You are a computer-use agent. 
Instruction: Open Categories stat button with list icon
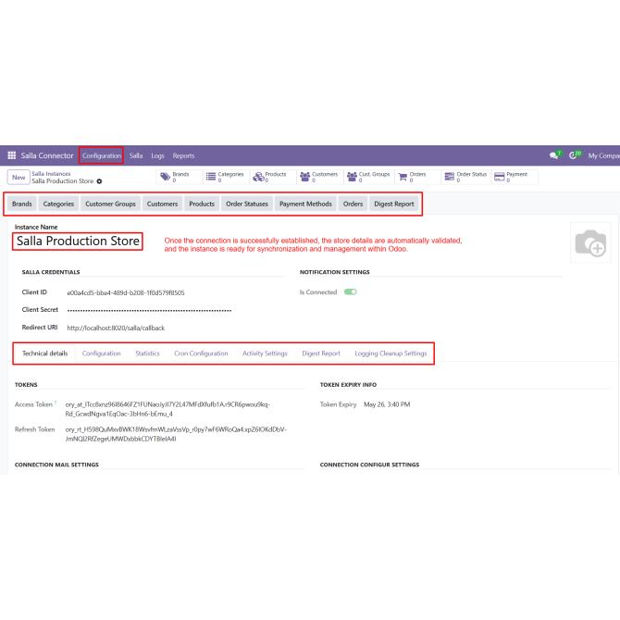[x=226, y=177]
